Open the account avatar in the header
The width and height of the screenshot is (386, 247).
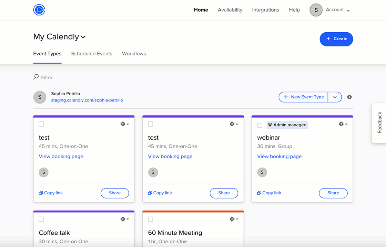click(316, 10)
